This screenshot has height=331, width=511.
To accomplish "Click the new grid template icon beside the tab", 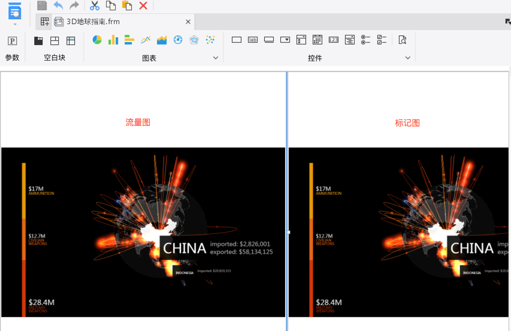I will pyautogui.click(x=45, y=22).
